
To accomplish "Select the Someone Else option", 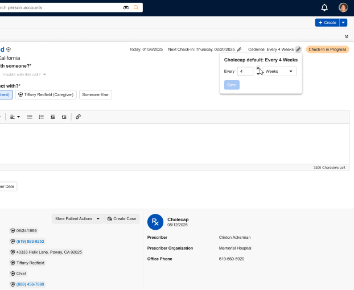I will [95, 94].
